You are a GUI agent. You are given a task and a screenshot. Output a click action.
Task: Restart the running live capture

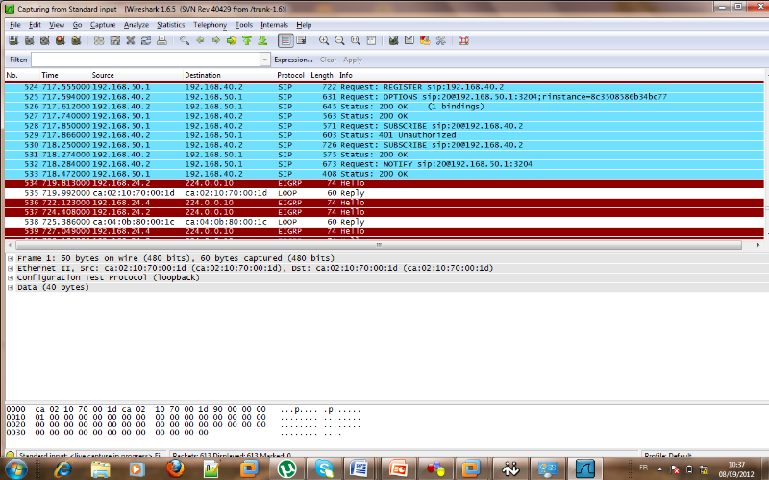(x=76, y=40)
